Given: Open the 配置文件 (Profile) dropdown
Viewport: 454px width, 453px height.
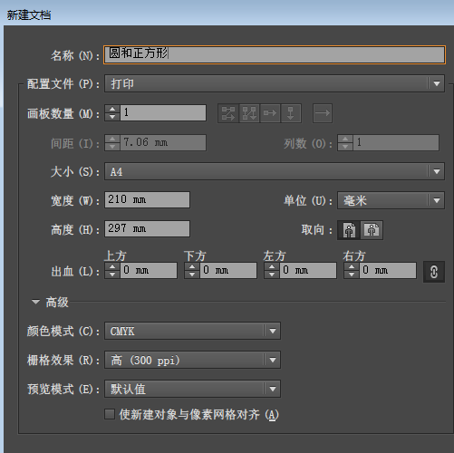Looking at the screenshot, I should [275, 83].
